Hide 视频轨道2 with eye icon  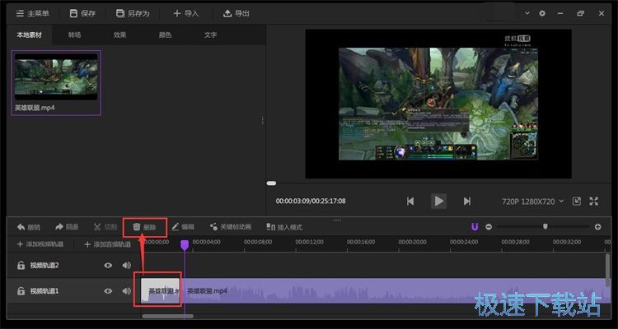click(x=108, y=266)
